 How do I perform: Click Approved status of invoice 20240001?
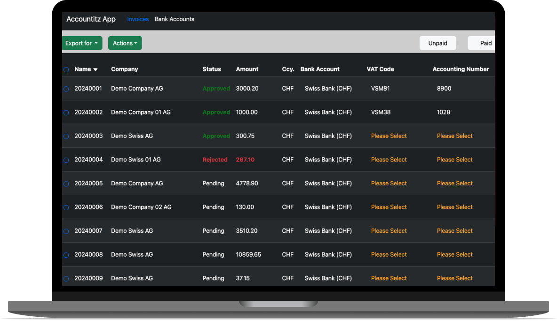coord(216,89)
